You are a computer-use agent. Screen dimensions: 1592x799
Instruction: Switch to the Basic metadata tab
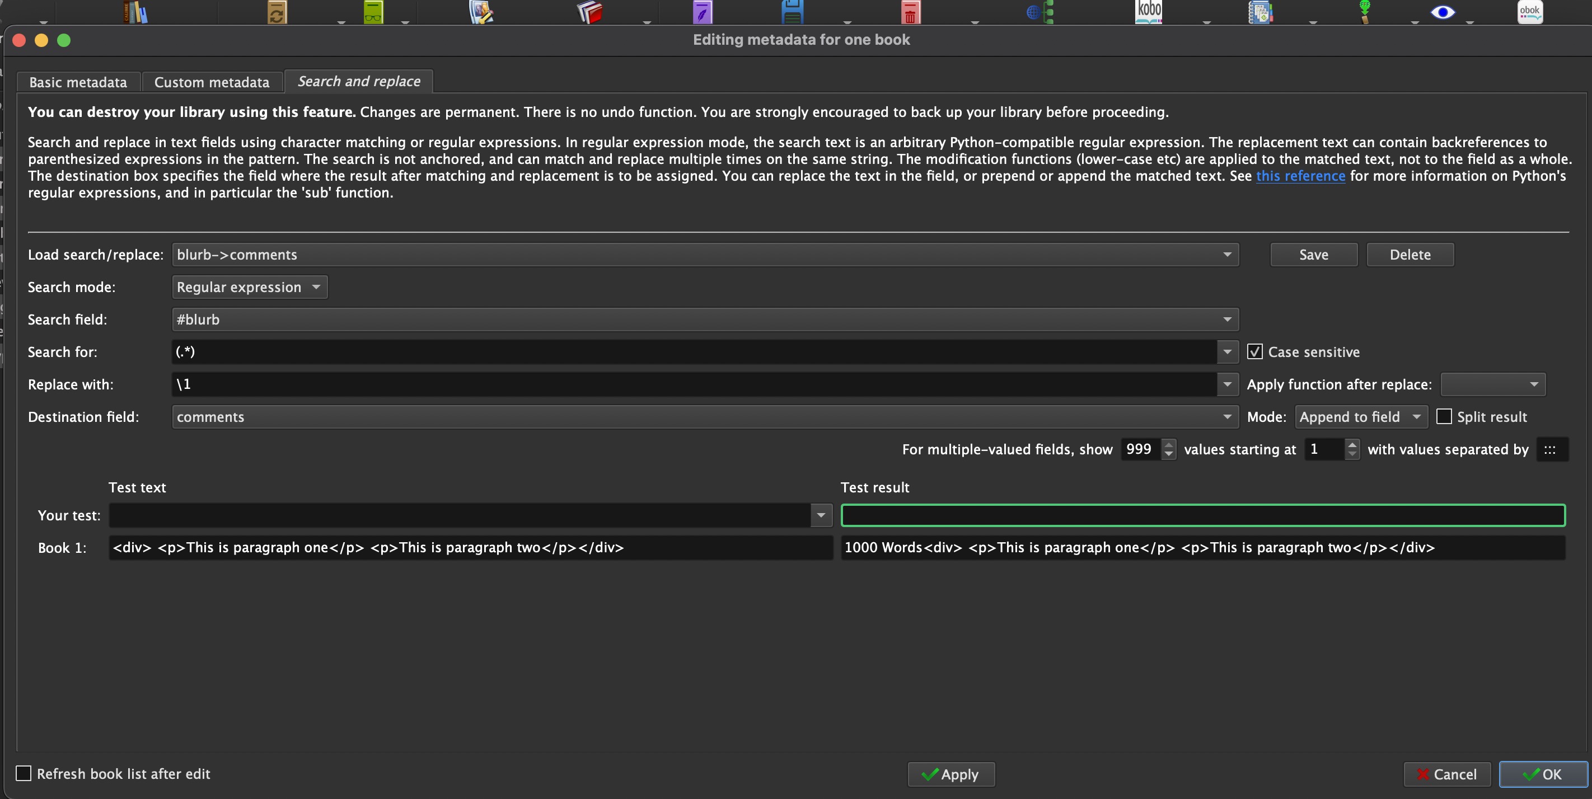click(78, 82)
